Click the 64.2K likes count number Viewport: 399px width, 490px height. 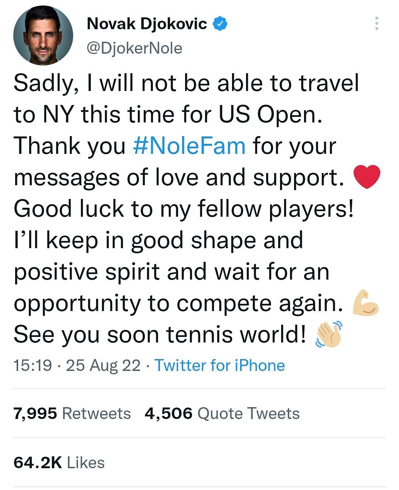point(38,462)
